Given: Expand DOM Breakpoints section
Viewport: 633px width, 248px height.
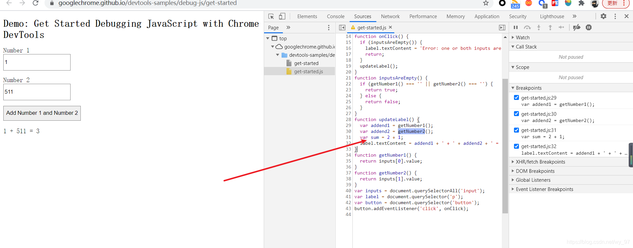Looking at the screenshot, I should coord(571,171).
